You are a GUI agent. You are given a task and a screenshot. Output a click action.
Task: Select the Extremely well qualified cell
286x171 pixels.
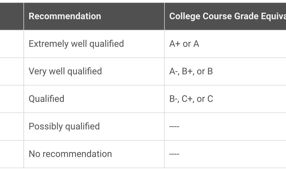(94, 44)
